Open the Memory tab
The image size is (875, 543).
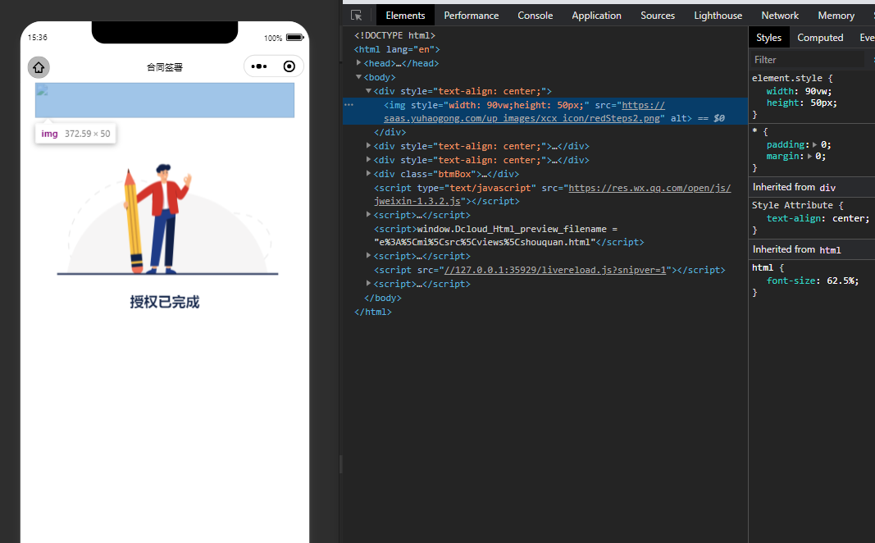836,16
